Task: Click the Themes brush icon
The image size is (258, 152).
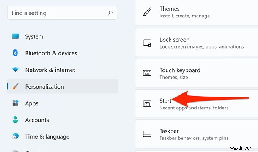Action: point(147,12)
